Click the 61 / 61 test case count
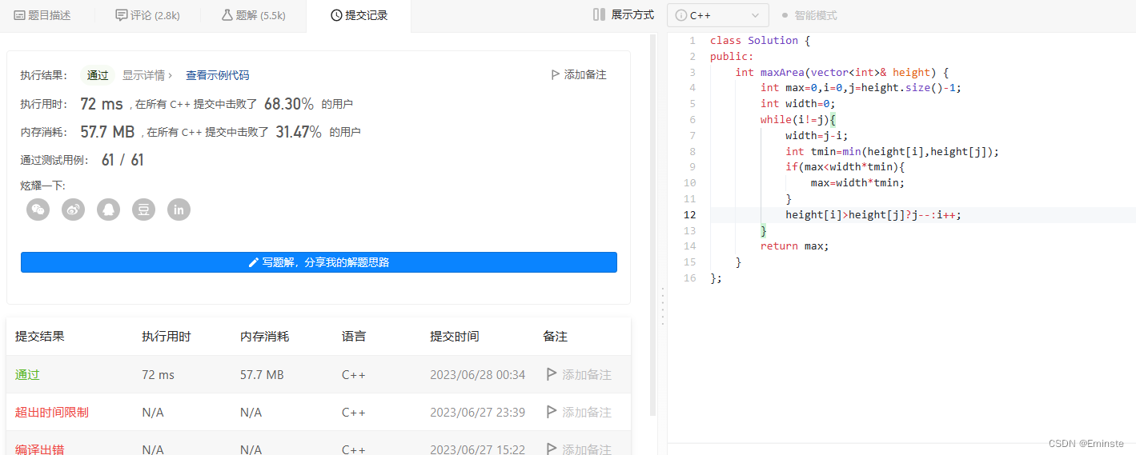This screenshot has height=455, width=1136. 122,160
